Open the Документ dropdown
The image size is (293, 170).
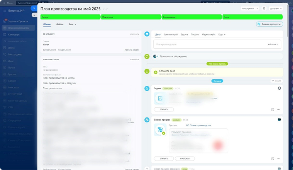point(276,8)
